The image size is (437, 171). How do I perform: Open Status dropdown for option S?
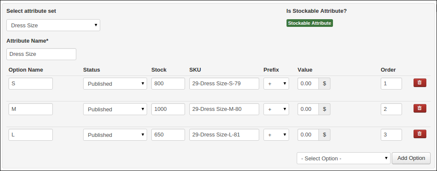115,84
